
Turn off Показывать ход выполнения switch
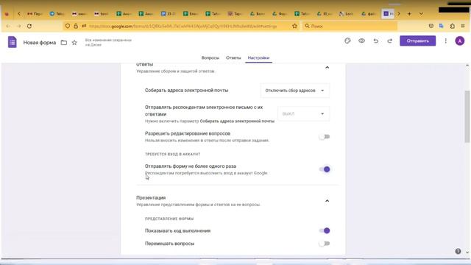click(325, 230)
